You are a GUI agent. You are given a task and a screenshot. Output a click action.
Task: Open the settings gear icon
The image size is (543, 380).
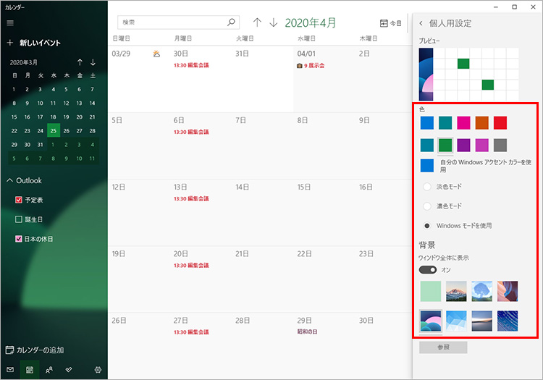coord(98,369)
